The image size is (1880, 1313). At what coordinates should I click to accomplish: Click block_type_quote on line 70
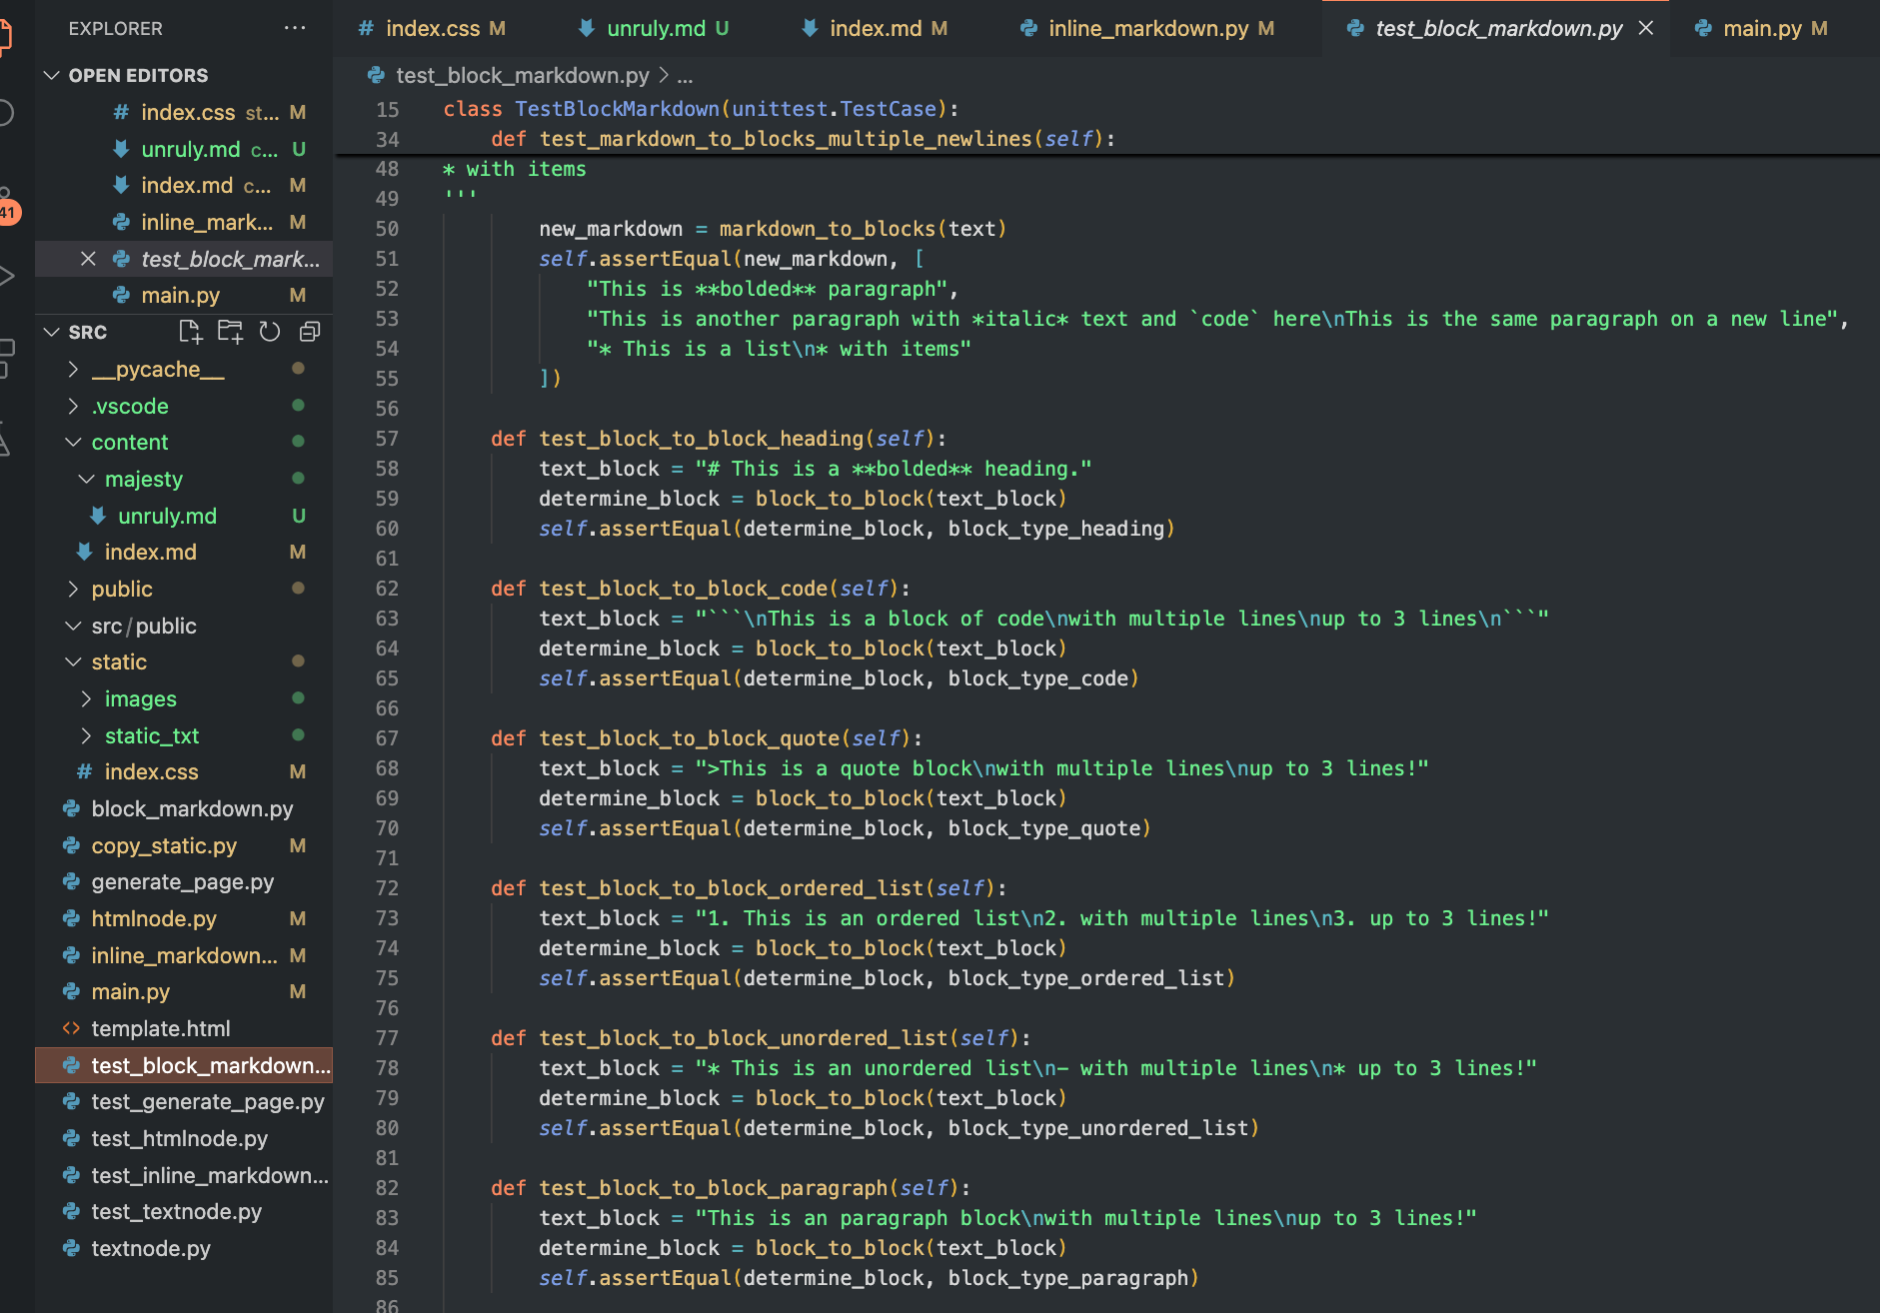[x=1043, y=828]
